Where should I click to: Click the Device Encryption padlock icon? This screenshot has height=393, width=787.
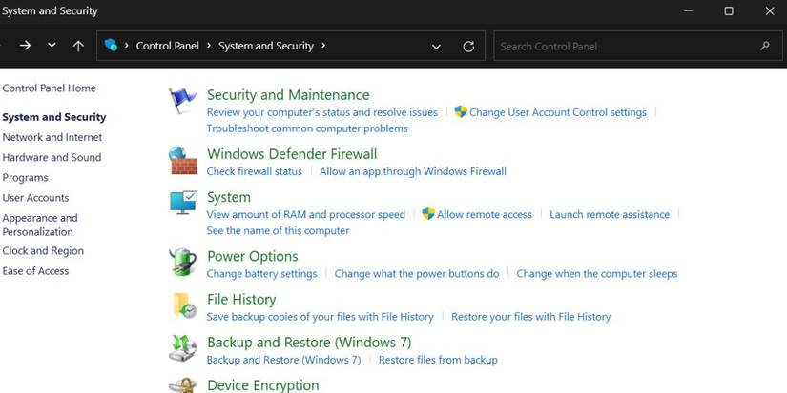pyautogui.click(x=183, y=385)
